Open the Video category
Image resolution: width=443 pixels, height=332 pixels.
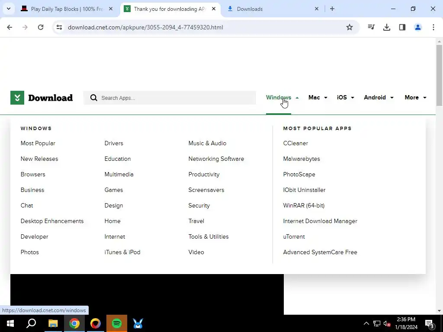[196, 252]
